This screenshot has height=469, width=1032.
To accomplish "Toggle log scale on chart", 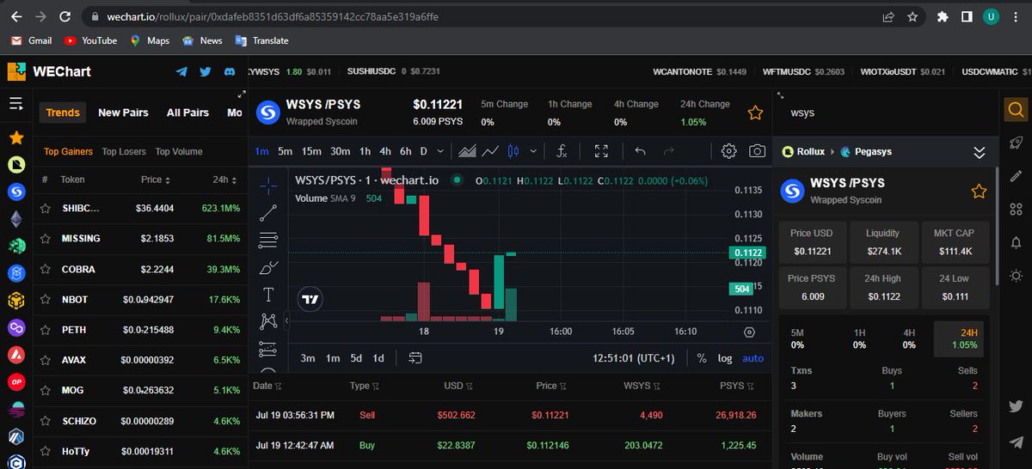I will point(726,358).
